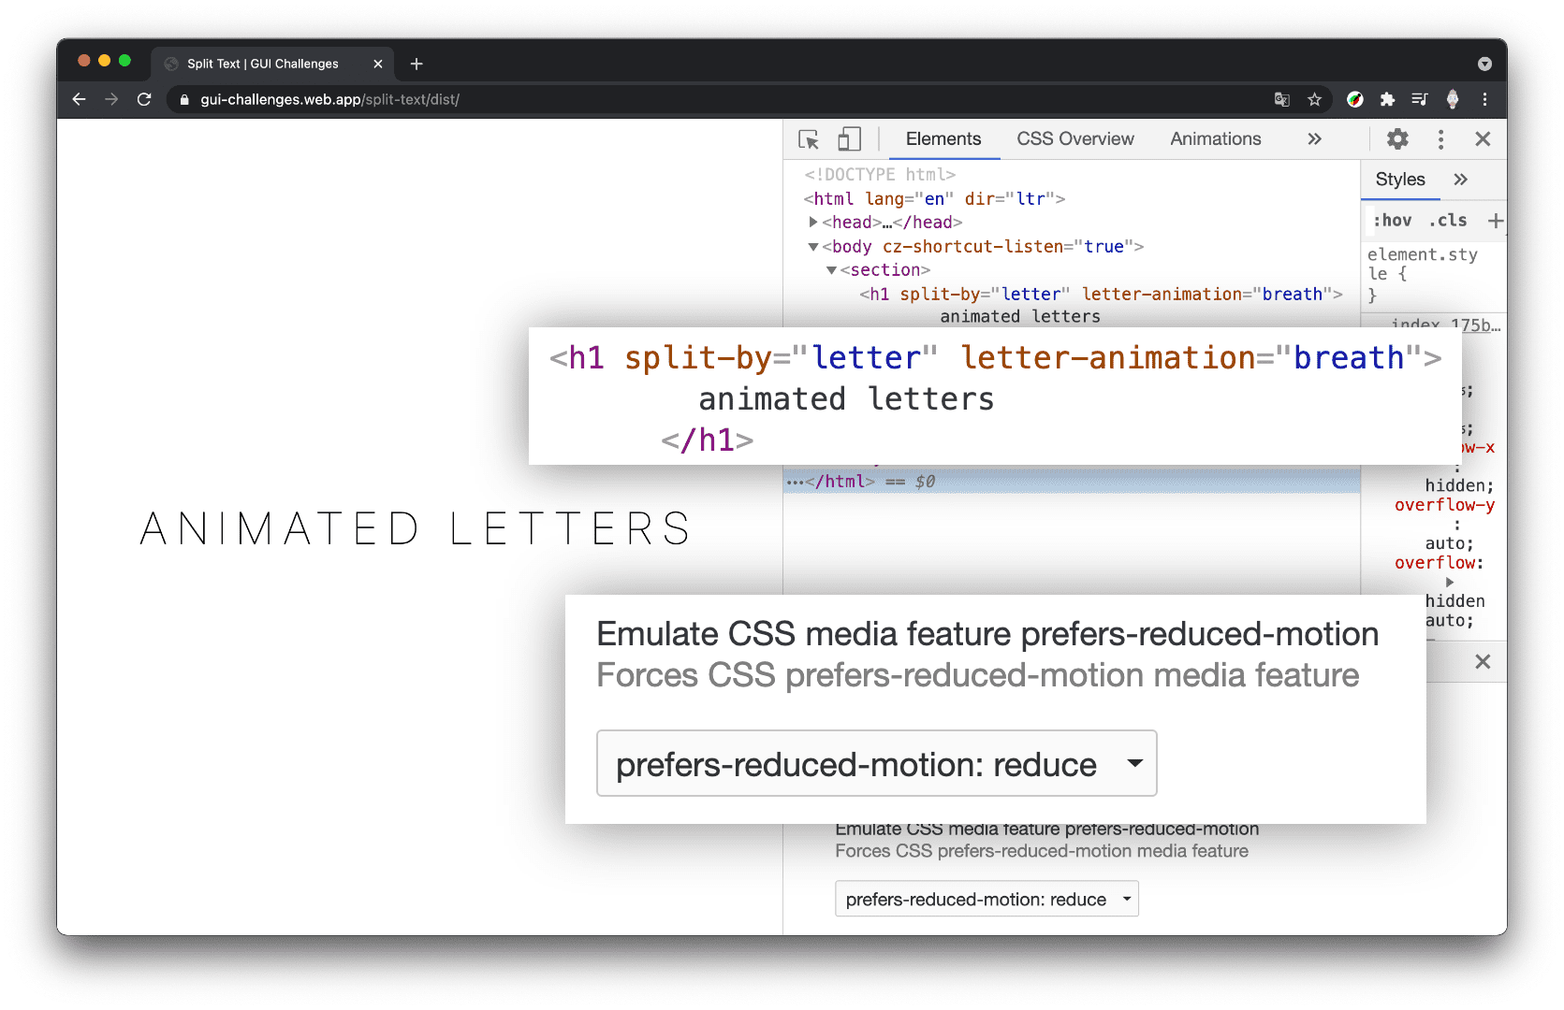1564x1010 pixels.
Task: Switch to the CSS Overview tab
Action: coord(1074,138)
